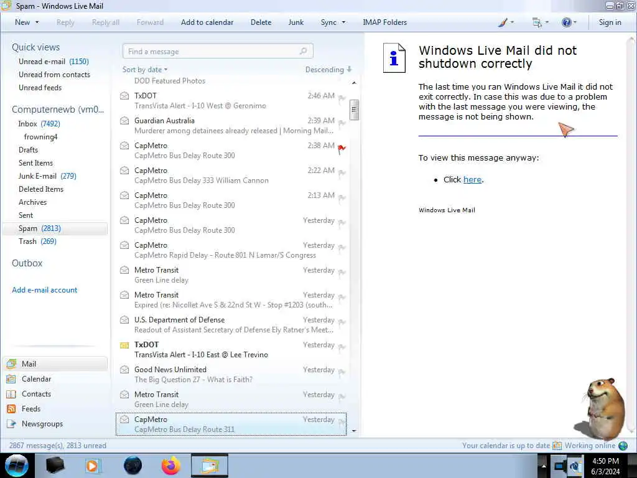This screenshot has width=637, height=478.
Task: Open CapMetro Rapid Delay Route 801 message
Action: point(231,250)
